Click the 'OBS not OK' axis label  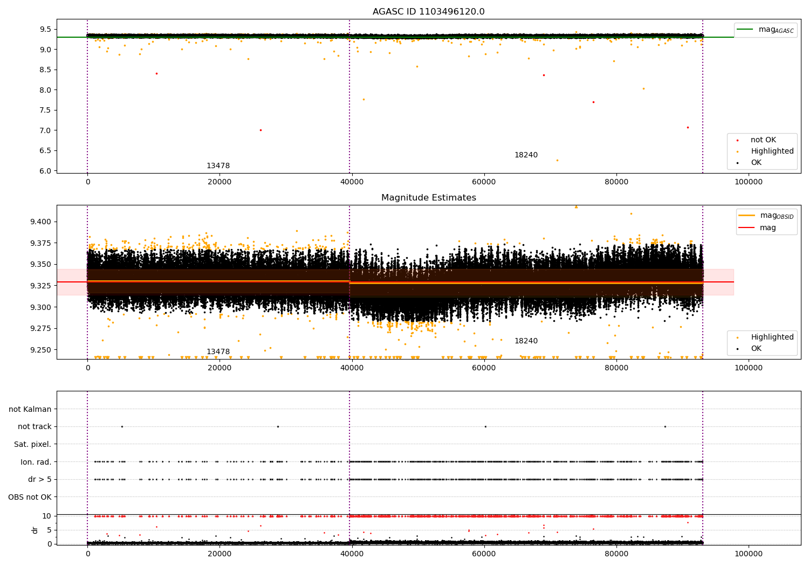point(30,497)
